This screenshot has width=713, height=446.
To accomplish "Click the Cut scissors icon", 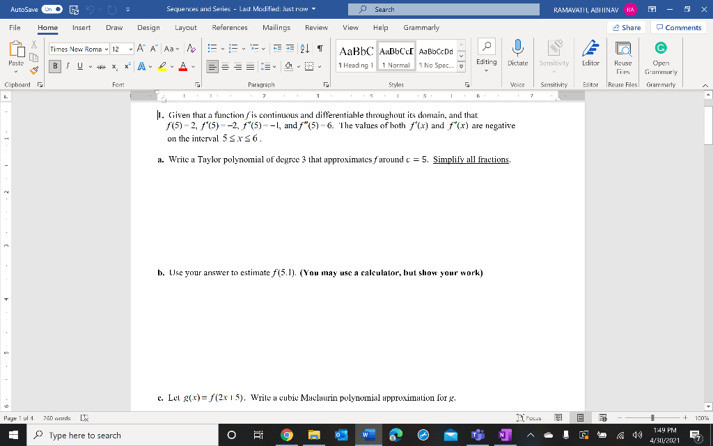I will coord(33,45).
